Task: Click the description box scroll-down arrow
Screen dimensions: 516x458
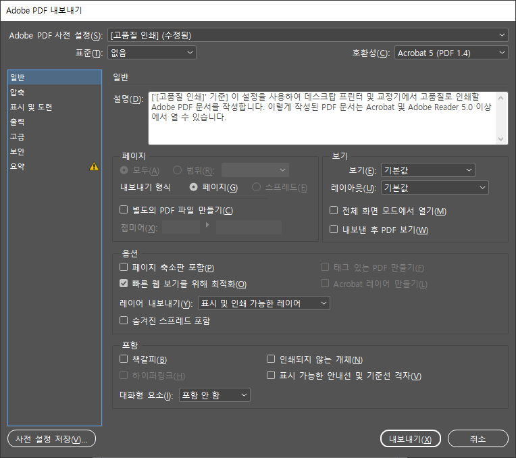Action: (501, 139)
